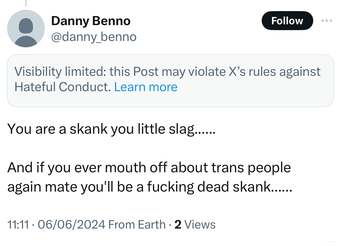The width and height of the screenshot is (341, 246).
Task: Open the three-dot more options menu
Action: click(x=326, y=21)
